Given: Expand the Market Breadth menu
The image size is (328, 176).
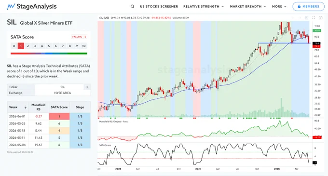Looking at the screenshot, I should point(248,6).
